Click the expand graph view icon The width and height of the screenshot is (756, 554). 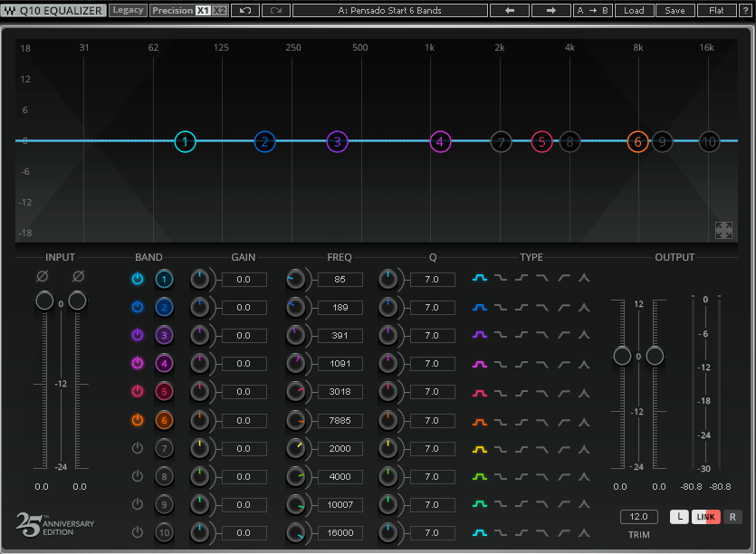coord(723,230)
